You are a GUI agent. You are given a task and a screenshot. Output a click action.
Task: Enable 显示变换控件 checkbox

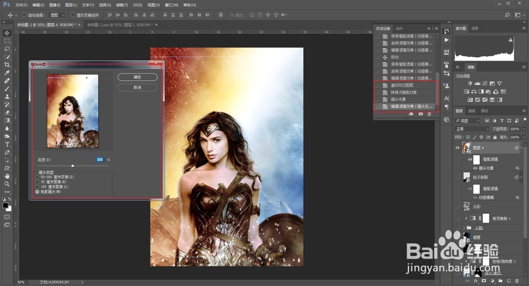tap(73, 15)
